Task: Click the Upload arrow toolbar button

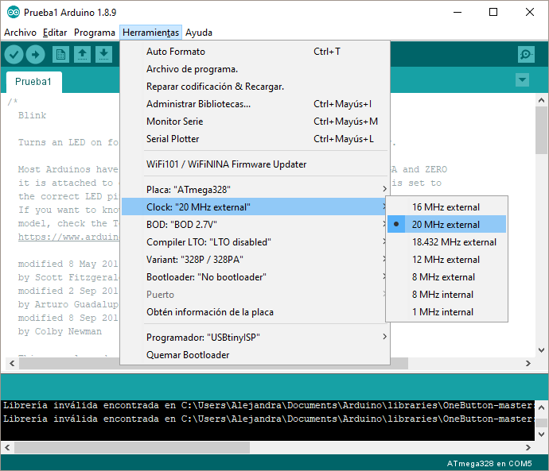Action: click(35, 55)
